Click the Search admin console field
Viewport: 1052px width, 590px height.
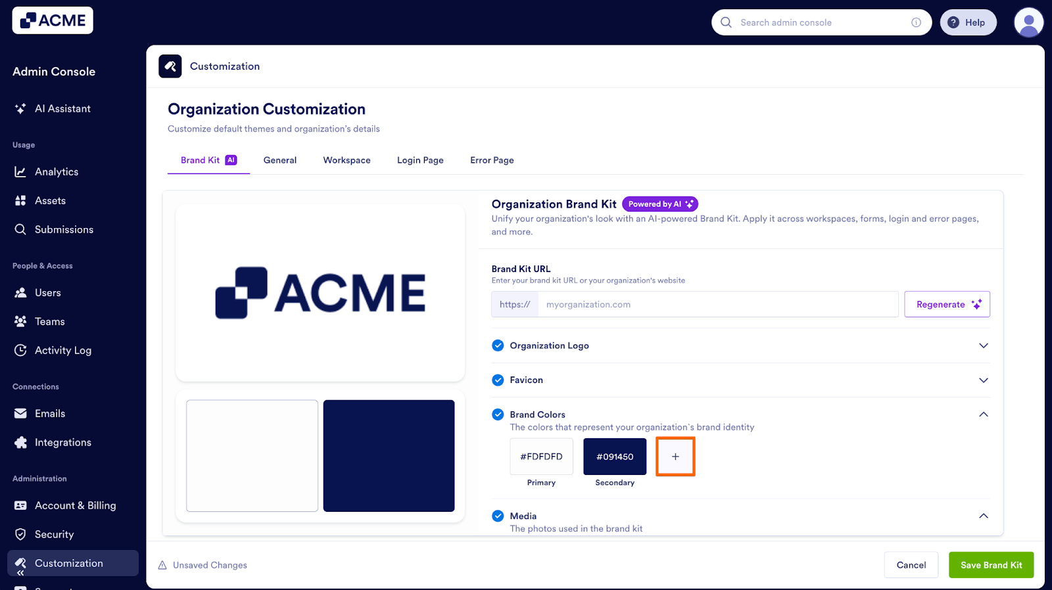pos(821,22)
